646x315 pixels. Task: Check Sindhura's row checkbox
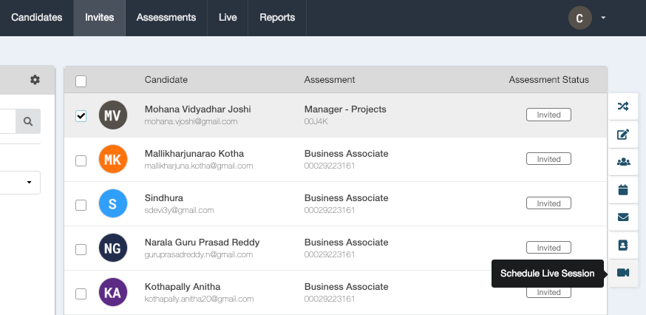tap(81, 205)
